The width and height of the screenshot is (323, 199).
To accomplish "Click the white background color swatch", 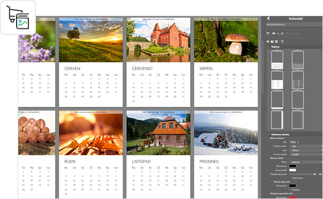I will pyautogui.click(x=292, y=170).
